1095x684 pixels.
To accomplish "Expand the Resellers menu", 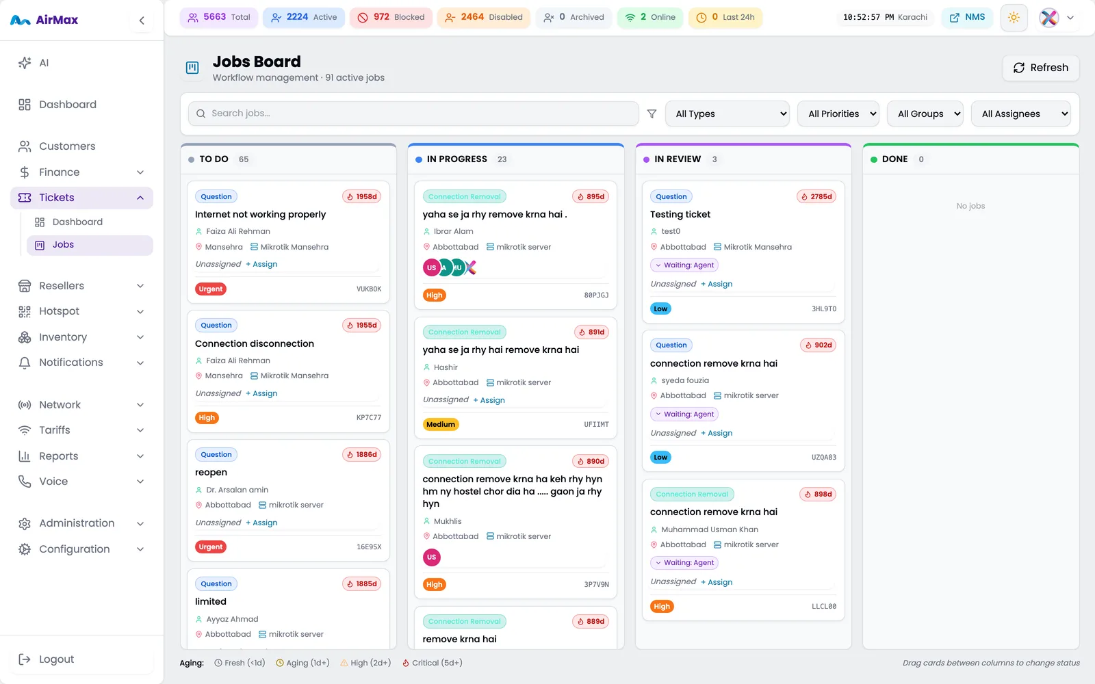I will pyautogui.click(x=82, y=286).
